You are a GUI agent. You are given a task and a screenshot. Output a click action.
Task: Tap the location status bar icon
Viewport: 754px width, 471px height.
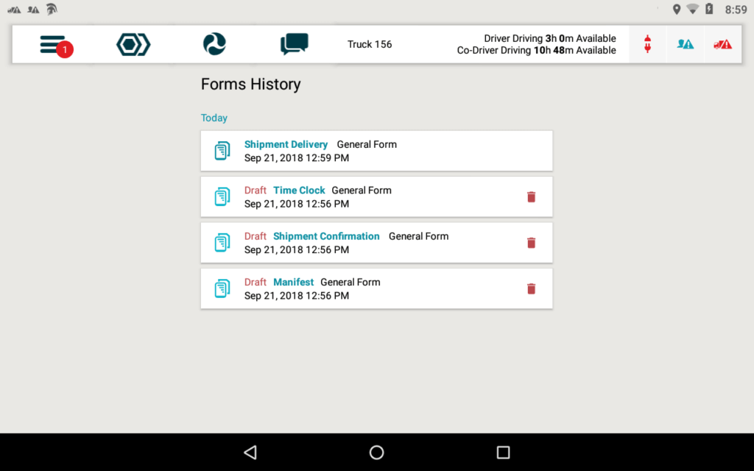pos(677,9)
